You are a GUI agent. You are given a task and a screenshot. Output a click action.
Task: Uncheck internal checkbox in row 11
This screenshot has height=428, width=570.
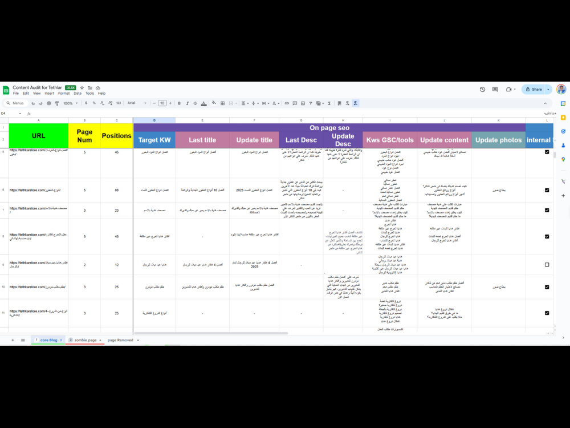pos(547,313)
